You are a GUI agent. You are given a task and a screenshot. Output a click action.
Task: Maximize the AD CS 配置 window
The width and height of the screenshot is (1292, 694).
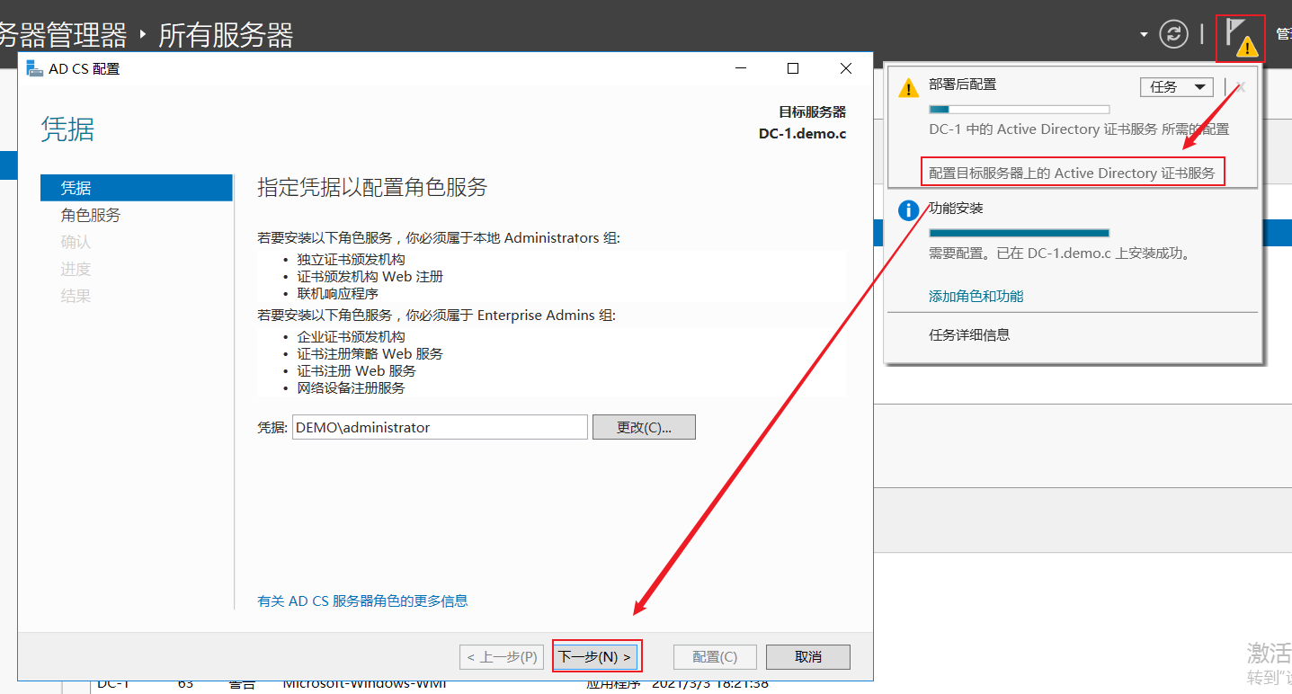(793, 68)
